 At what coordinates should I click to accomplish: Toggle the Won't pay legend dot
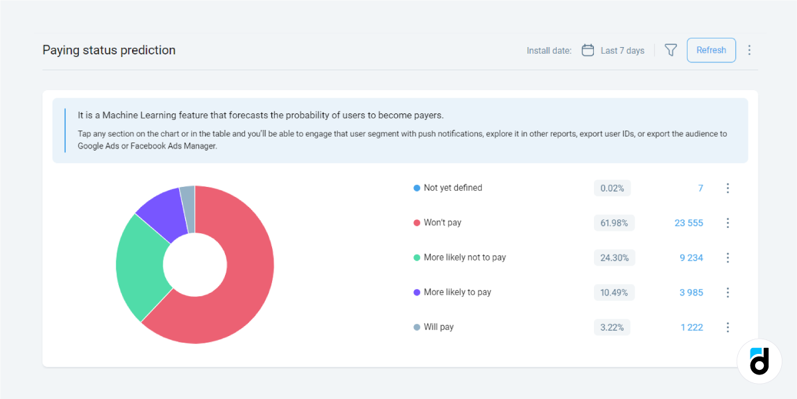coord(415,223)
